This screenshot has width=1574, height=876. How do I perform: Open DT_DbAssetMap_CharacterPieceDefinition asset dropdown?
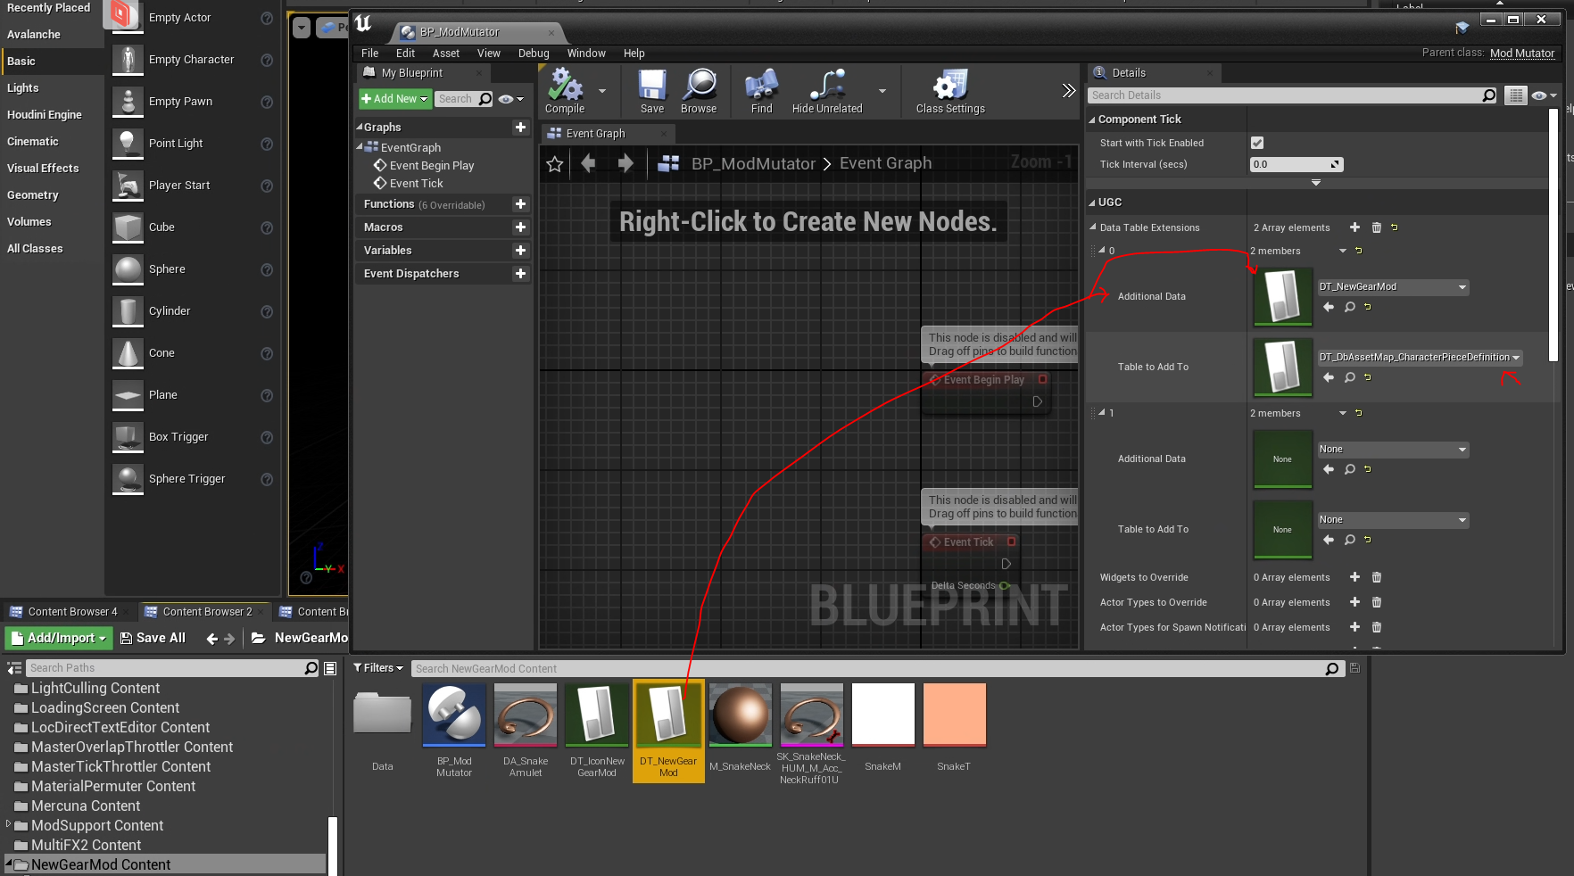(1420, 358)
